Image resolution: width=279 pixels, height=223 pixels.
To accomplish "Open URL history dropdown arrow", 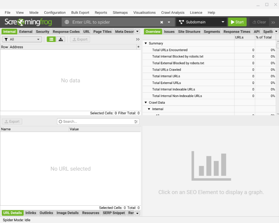I will coord(169,22).
